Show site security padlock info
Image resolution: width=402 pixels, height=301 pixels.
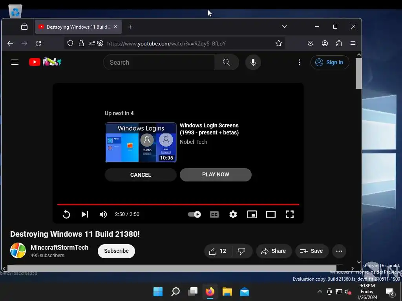click(x=81, y=43)
